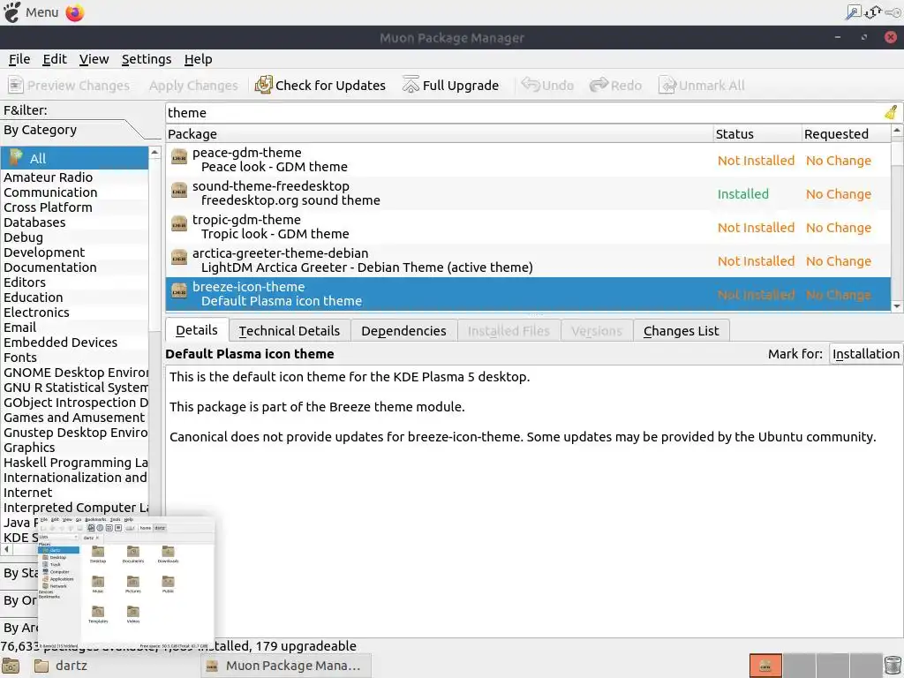Mark package for Installation
This screenshot has height=678, width=904.
866,354
